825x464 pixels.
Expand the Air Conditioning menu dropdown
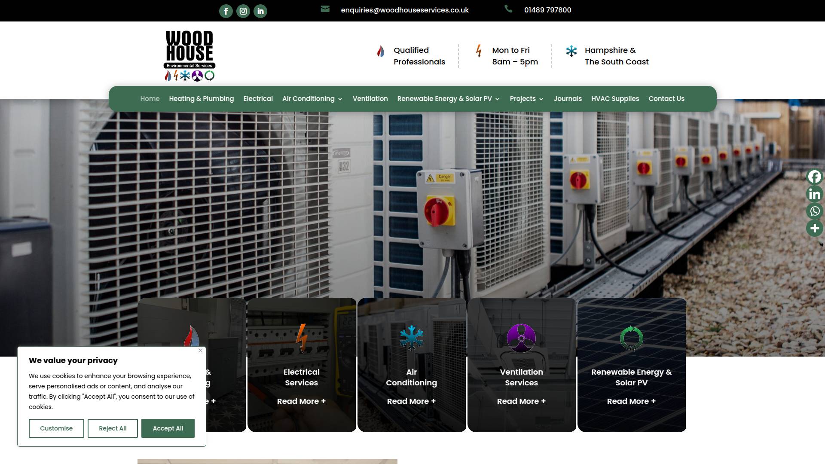[340, 99]
